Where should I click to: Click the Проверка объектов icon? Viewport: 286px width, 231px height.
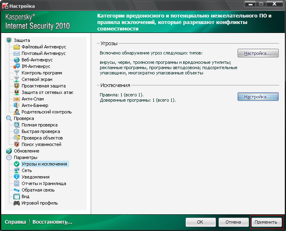point(17,138)
